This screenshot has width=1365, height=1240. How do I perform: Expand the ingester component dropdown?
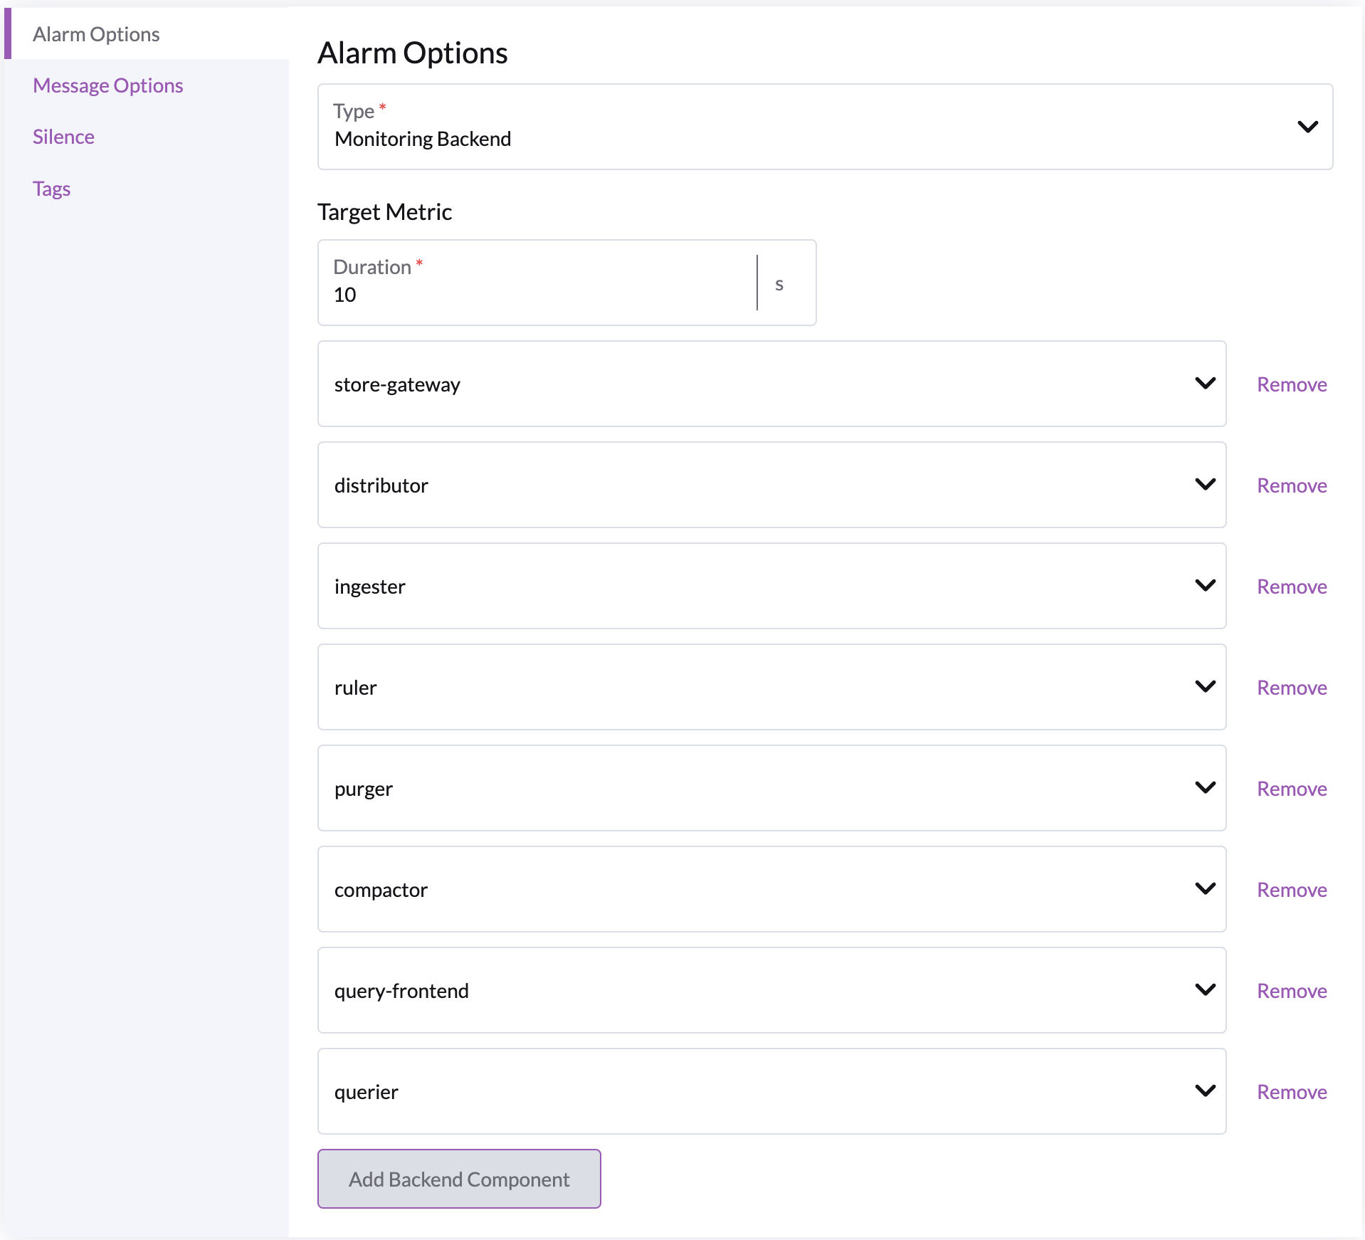click(771, 586)
